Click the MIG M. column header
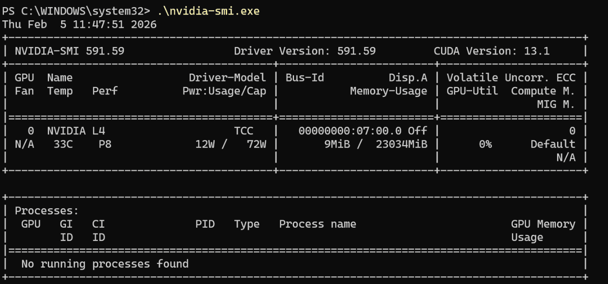 click(x=556, y=104)
